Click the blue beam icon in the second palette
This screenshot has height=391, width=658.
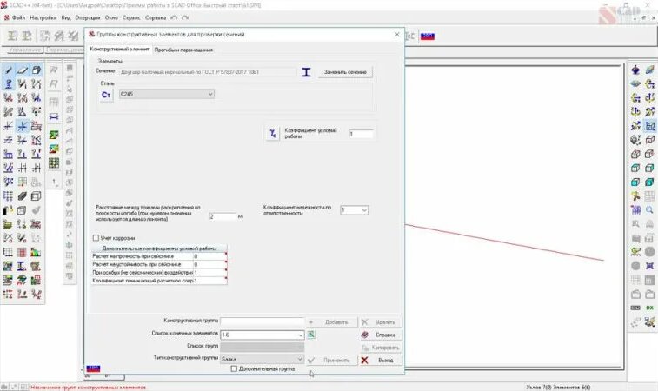[54, 116]
